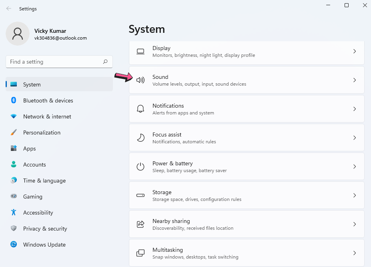Click the Multitasking windows icon

(140, 253)
